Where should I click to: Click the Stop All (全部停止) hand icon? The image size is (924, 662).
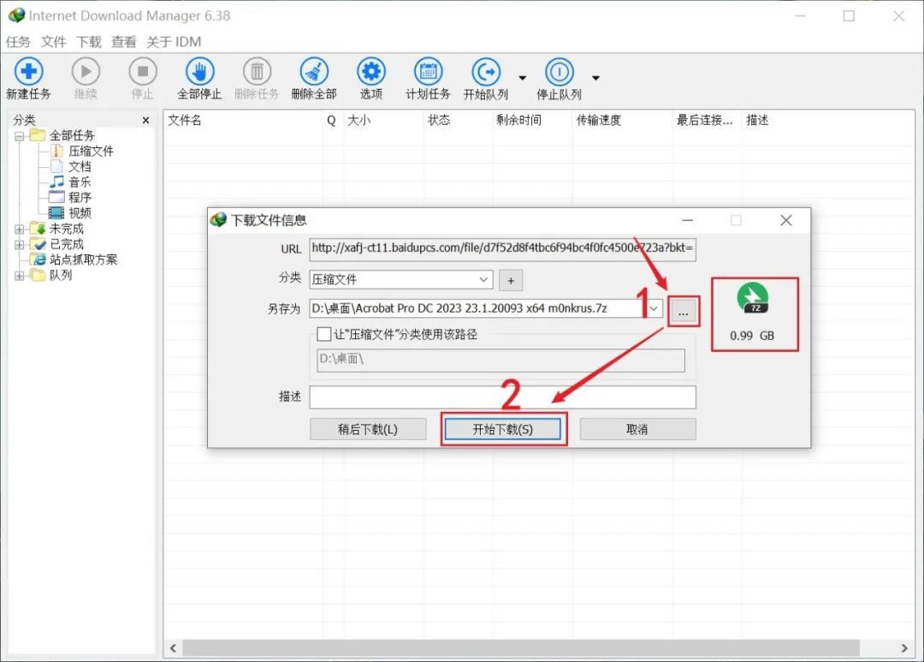(x=199, y=71)
